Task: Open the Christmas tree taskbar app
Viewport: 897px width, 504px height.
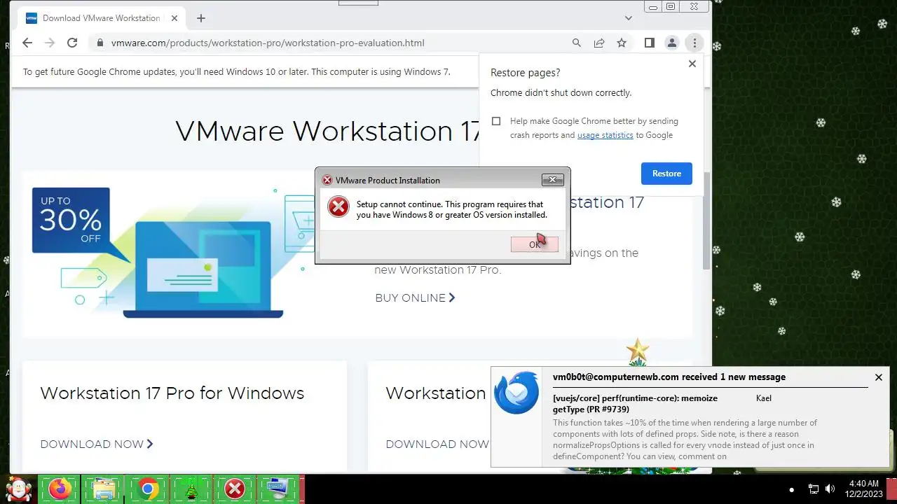Action: click(191, 489)
